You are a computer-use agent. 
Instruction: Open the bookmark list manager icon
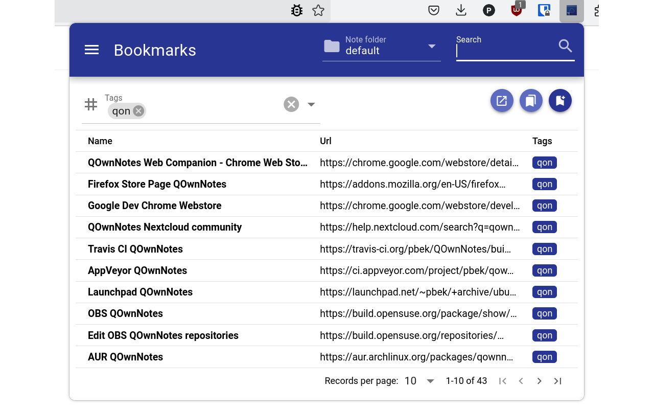(x=531, y=100)
